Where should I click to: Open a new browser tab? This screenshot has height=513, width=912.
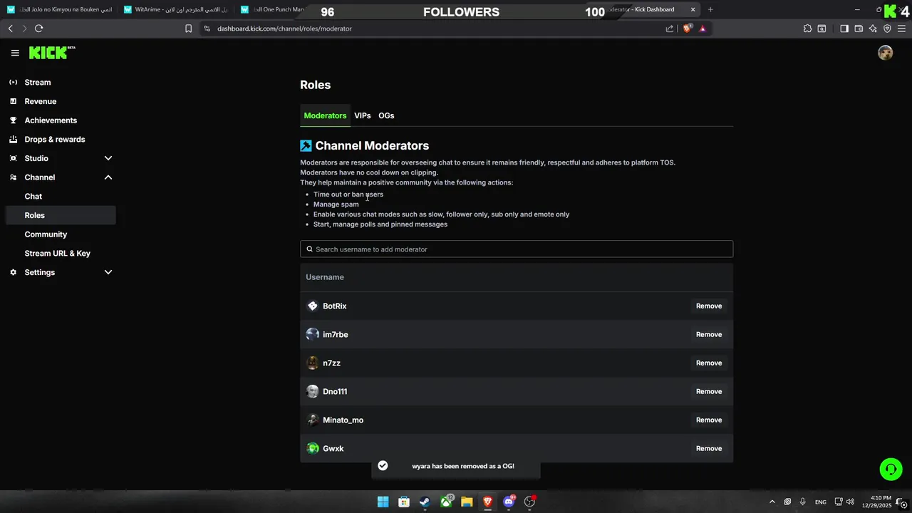point(710,9)
